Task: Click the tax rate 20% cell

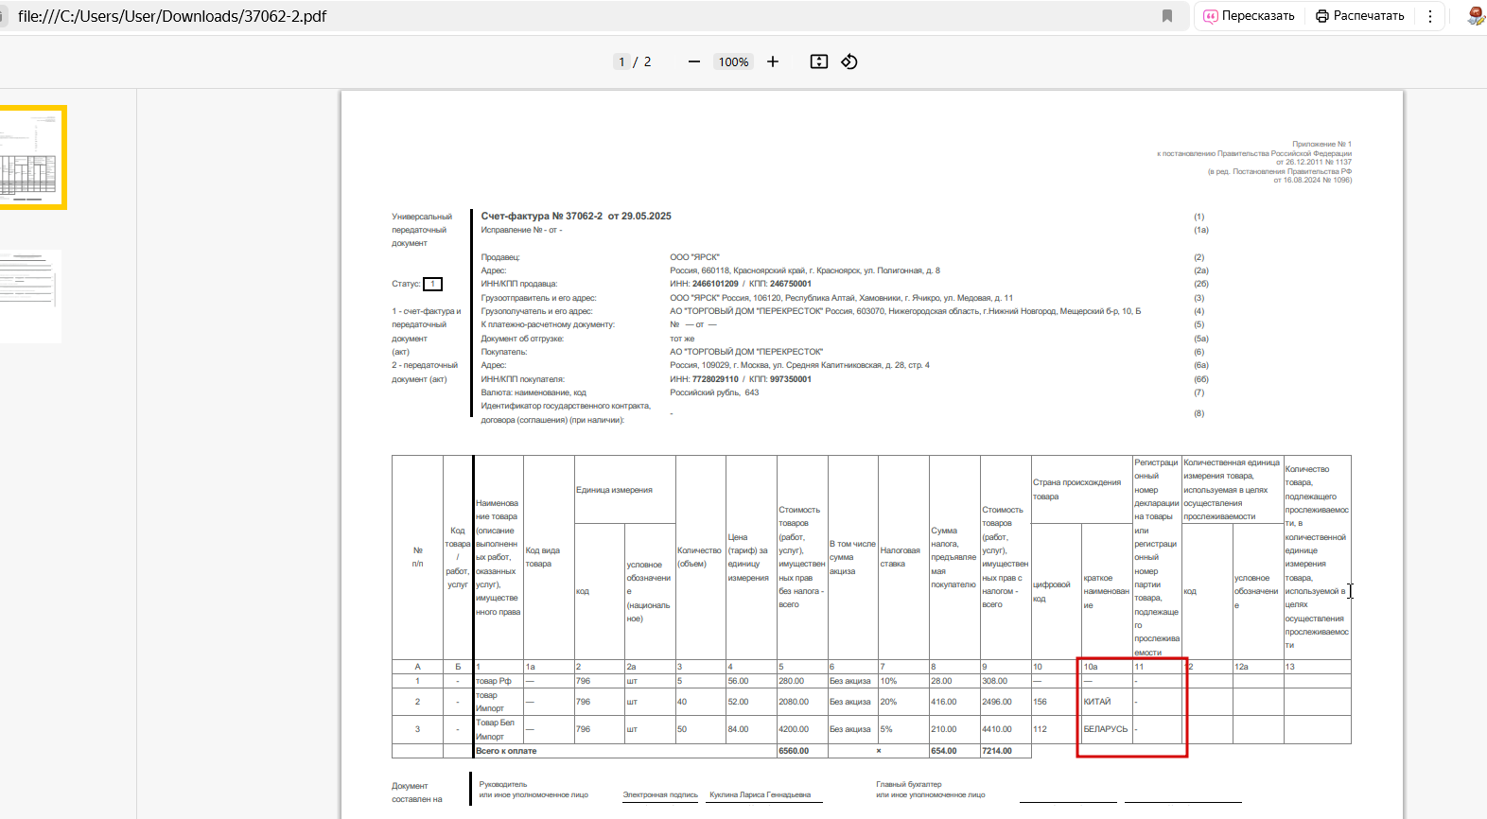Action: (903, 702)
